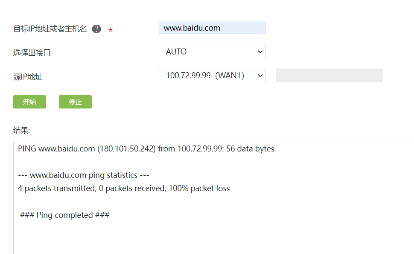Click the '### Ping completed ###' line
This screenshot has height=254, width=414.
point(65,215)
